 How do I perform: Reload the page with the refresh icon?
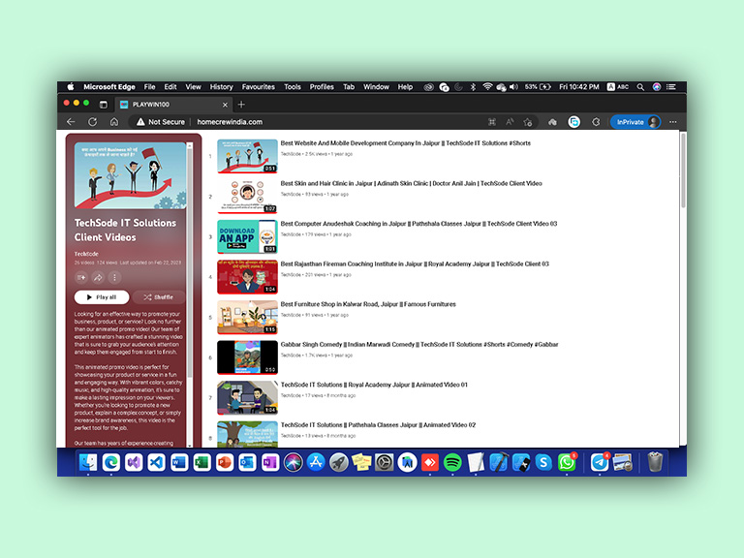[93, 122]
